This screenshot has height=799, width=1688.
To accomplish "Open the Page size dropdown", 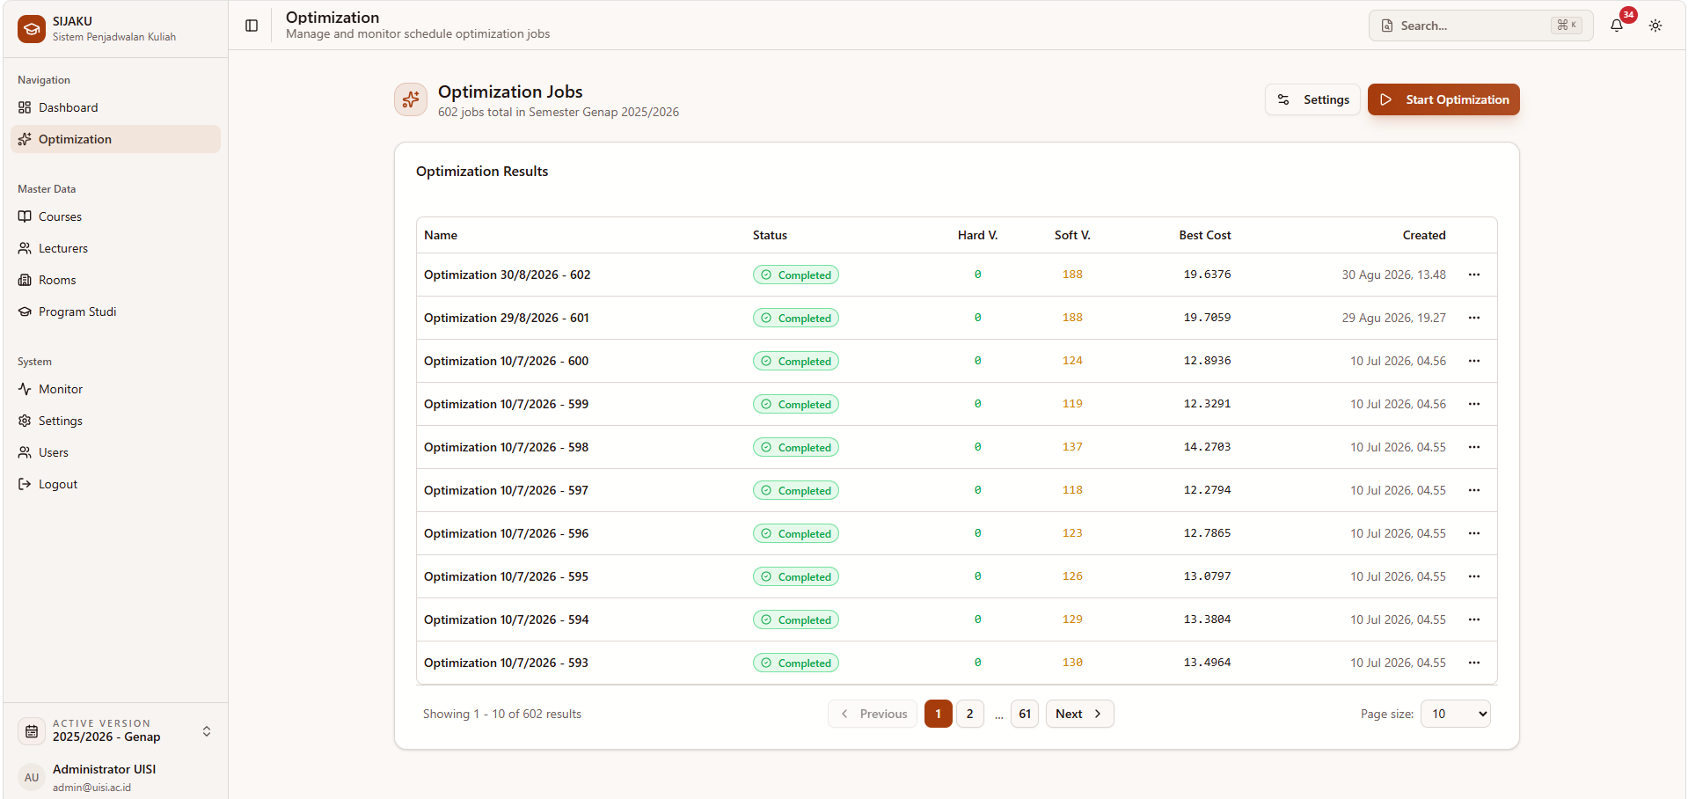I will click(1456, 714).
